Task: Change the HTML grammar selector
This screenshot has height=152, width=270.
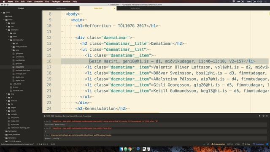Action: click(x=237, y=144)
